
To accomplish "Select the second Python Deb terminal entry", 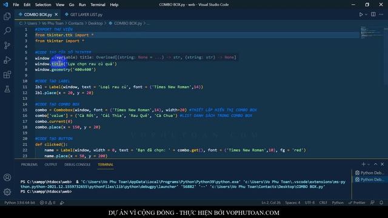I will pyautogui.click(x=369, y=179).
